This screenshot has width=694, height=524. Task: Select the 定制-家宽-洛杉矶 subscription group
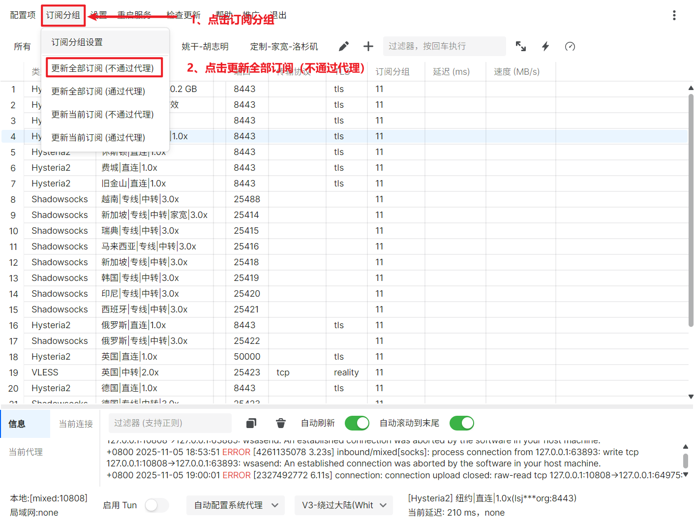tap(284, 47)
